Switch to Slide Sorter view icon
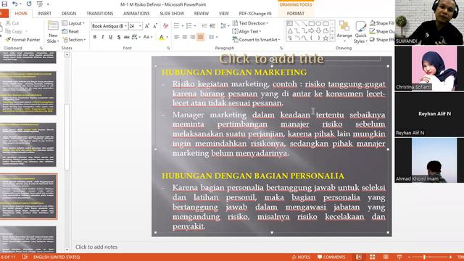Image resolution: width=464 pixels, height=261 pixels. [x=372, y=257]
